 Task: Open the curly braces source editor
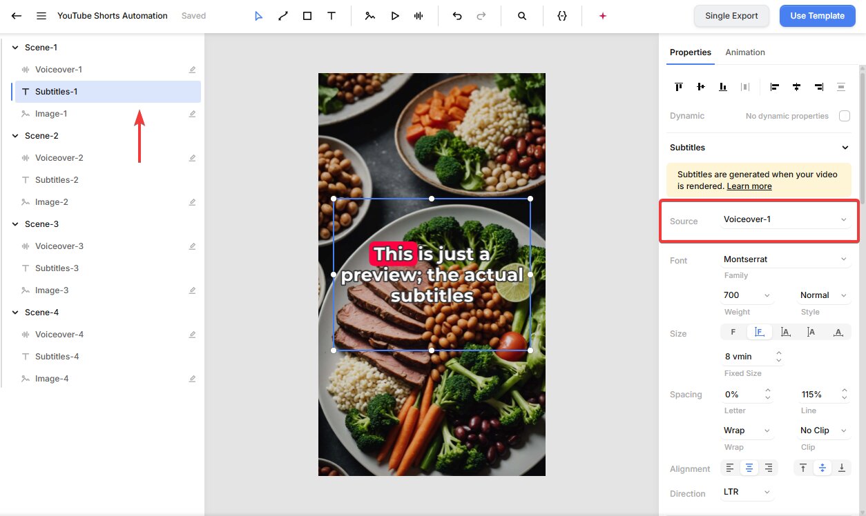tap(562, 16)
